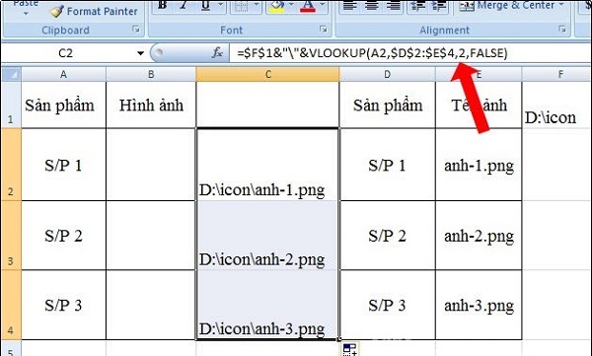Click cell E2 'anh-1.png'

(479, 165)
